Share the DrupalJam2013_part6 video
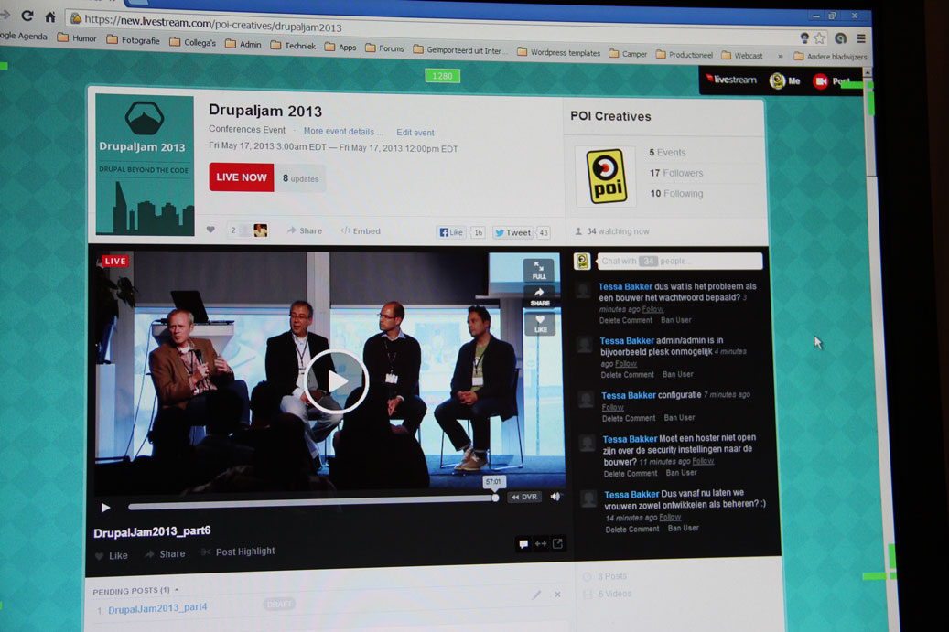The image size is (949, 632). coord(166,554)
